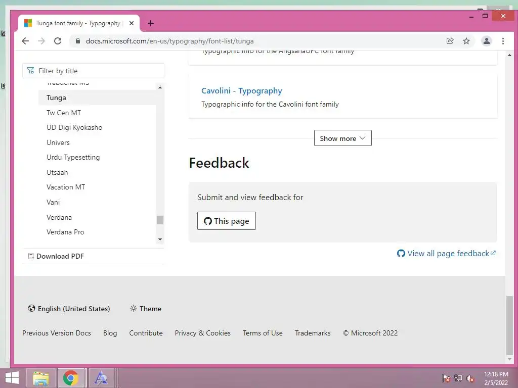The width and height of the screenshot is (518, 388).
Task: Open File Explorer from the taskbar
Action: tap(40, 378)
